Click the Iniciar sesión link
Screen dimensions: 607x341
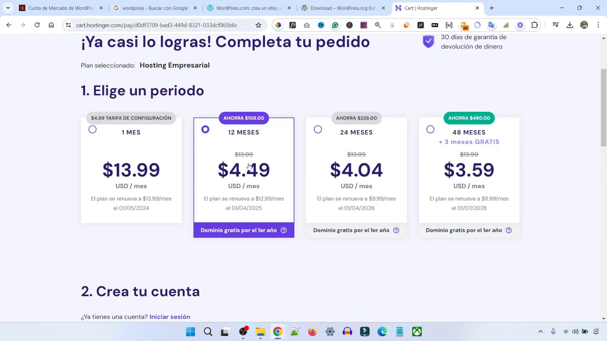tap(170, 317)
